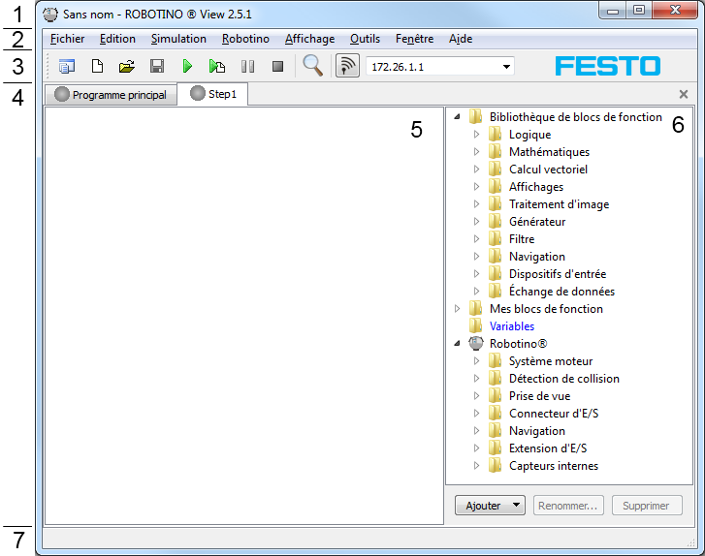
Task: Select the Variables item
Action: pyautogui.click(x=512, y=326)
